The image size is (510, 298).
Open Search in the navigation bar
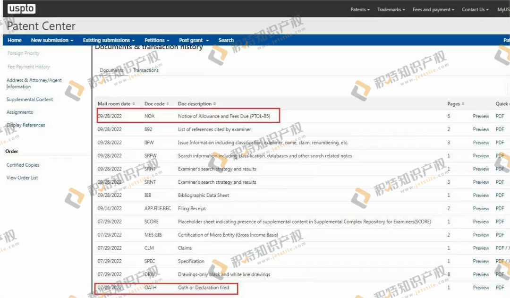point(226,40)
